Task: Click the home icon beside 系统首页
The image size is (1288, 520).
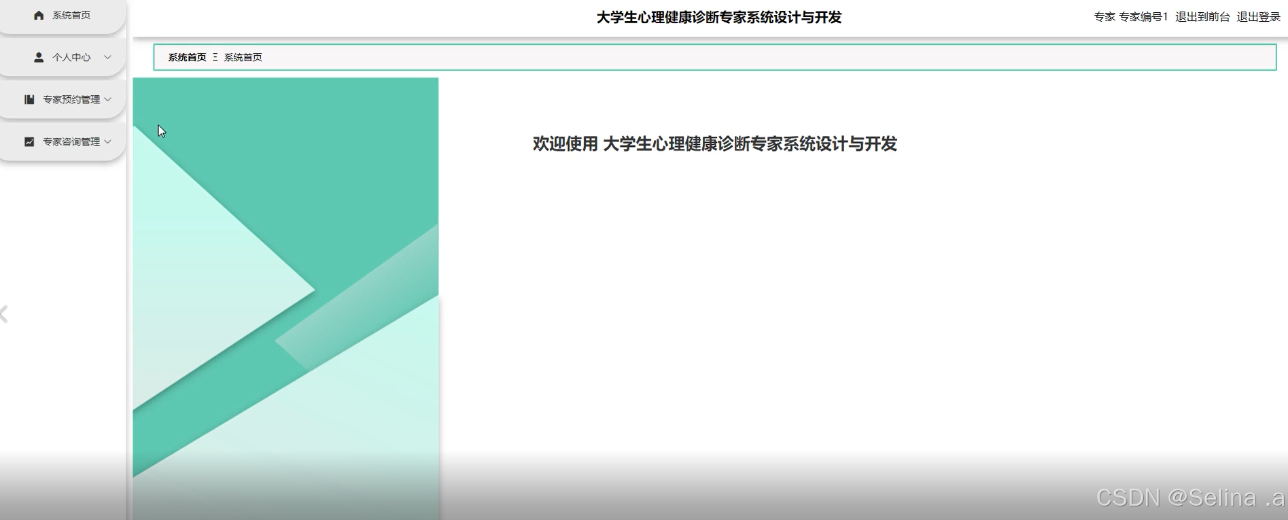Action: [39, 15]
